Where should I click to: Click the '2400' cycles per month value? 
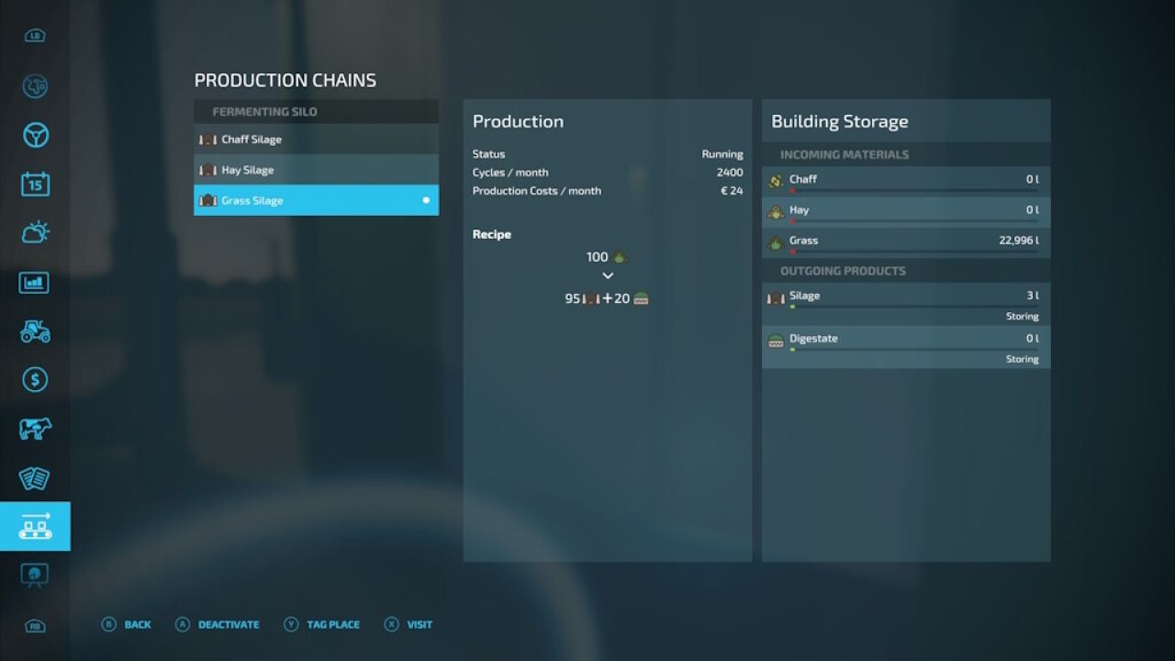point(730,173)
